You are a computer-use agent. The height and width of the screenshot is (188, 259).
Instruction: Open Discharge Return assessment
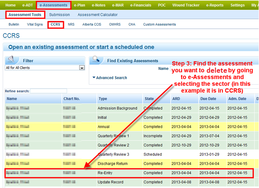point(131,164)
